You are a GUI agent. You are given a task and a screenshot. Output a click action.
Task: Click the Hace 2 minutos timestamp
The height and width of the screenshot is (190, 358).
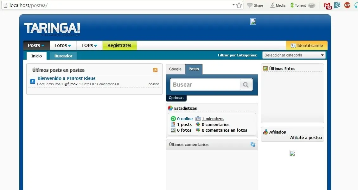point(49,84)
